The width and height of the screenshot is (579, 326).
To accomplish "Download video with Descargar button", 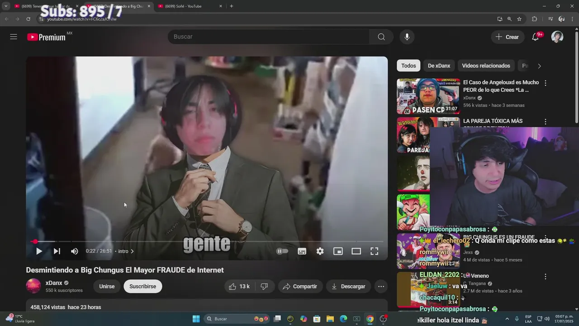I will click(348, 286).
